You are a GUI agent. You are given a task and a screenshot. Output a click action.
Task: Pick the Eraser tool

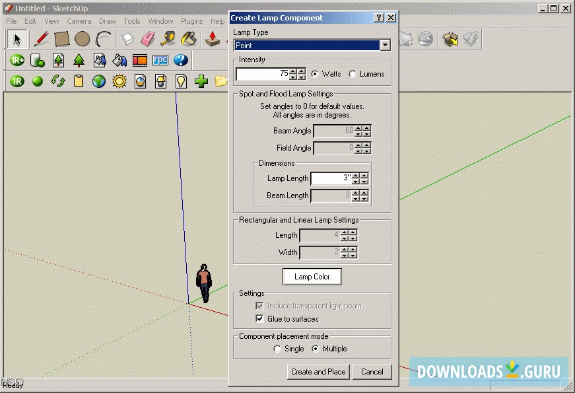[148, 39]
